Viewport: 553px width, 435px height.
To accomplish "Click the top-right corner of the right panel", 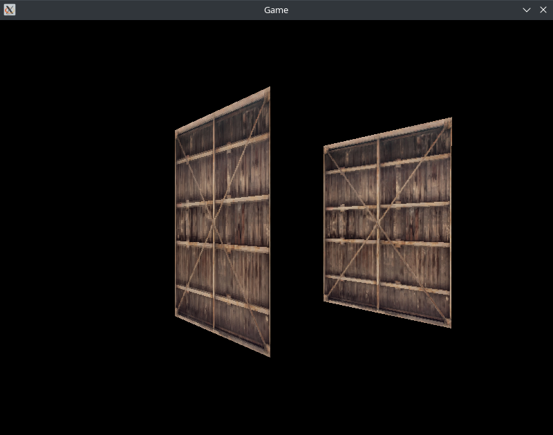I will [450, 120].
